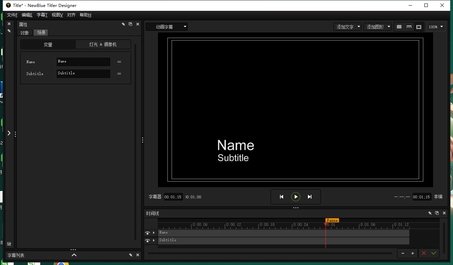Confirm changes with the green checkmark
The image size is (453, 265).
tap(434, 253)
